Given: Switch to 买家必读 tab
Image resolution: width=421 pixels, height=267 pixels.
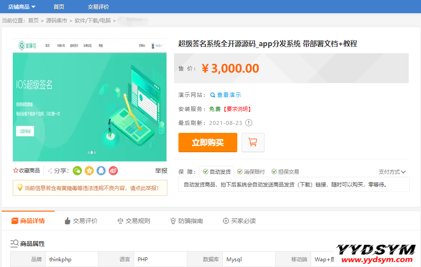Looking at the screenshot, I should click(239, 221).
